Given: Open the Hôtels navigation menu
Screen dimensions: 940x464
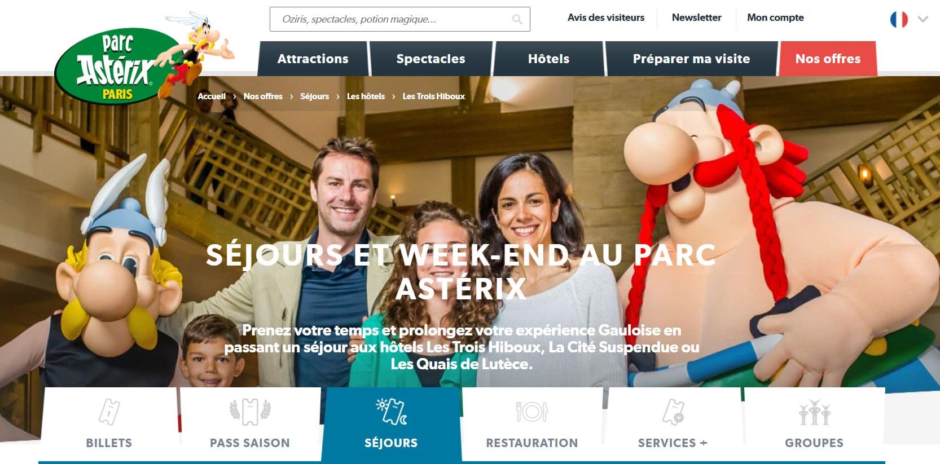Looking at the screenshot, I should click(548, 59).
